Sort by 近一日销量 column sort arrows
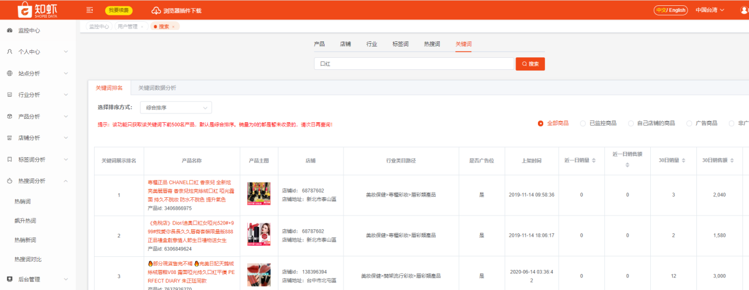Viewport: 749px width, 290px height. tap(595, 161)
